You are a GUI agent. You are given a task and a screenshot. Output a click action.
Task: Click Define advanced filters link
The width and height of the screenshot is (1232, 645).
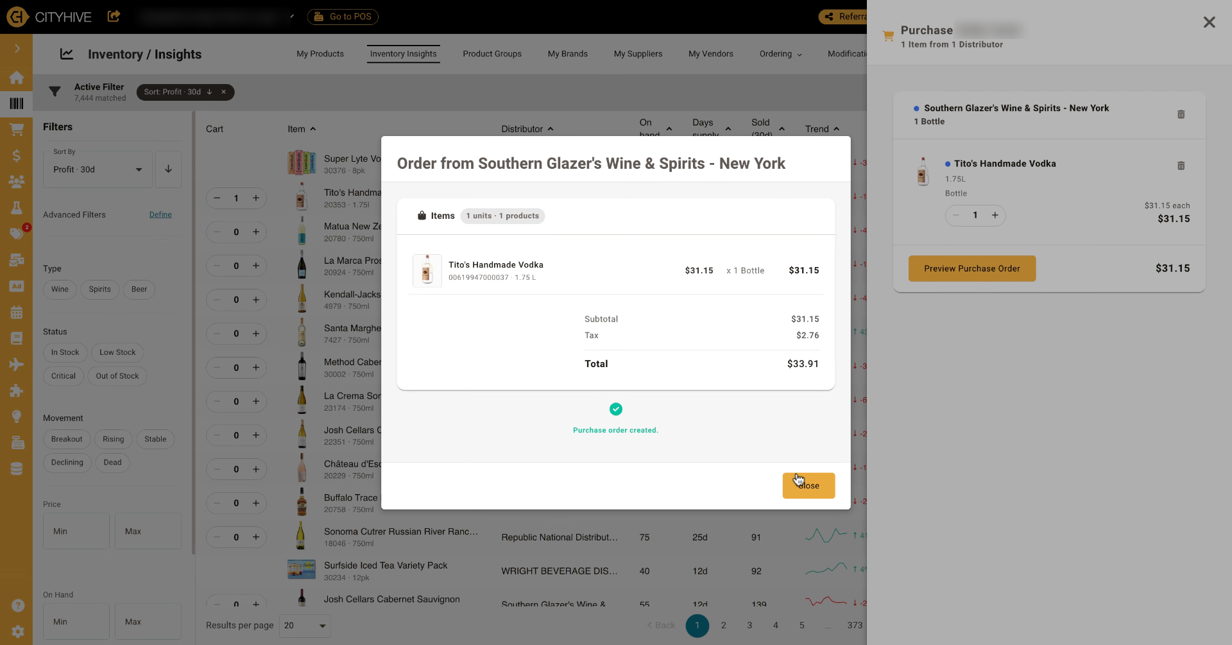(160, 214)
